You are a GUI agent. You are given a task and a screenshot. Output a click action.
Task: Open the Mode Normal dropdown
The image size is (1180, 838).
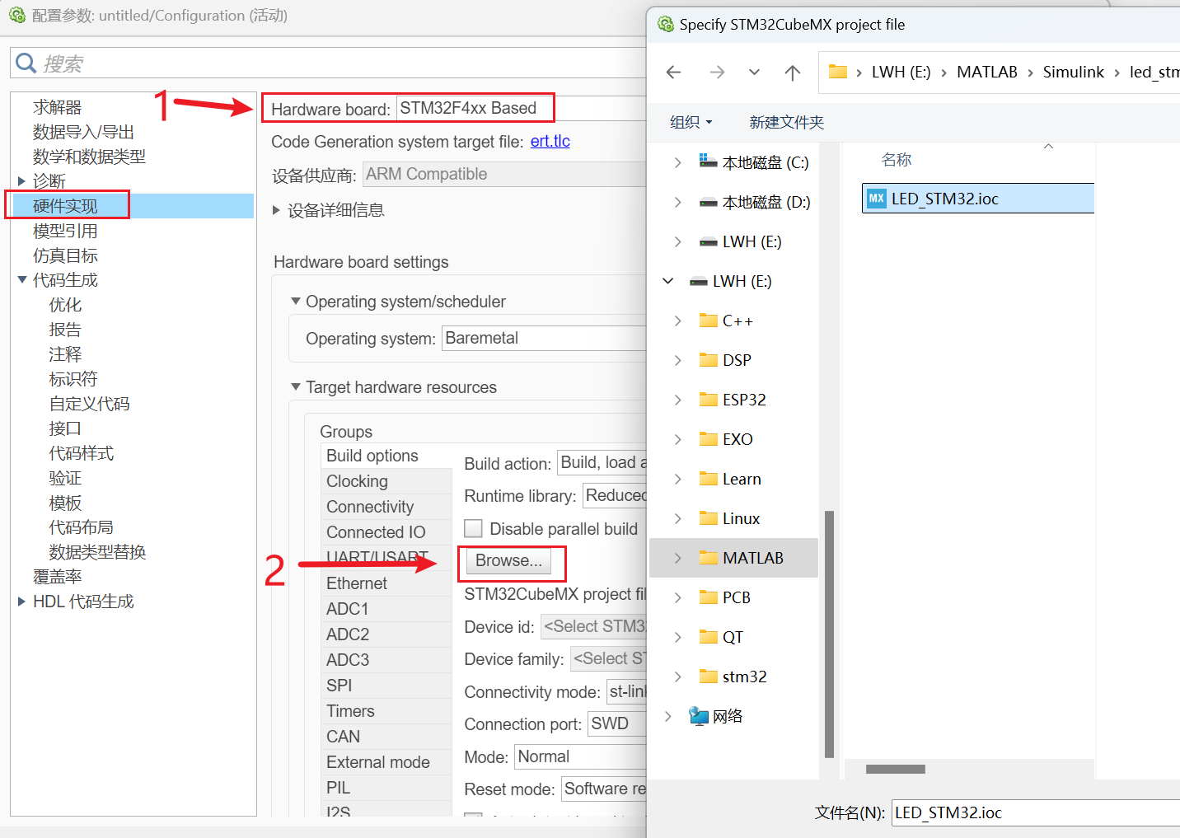[580, 756]
